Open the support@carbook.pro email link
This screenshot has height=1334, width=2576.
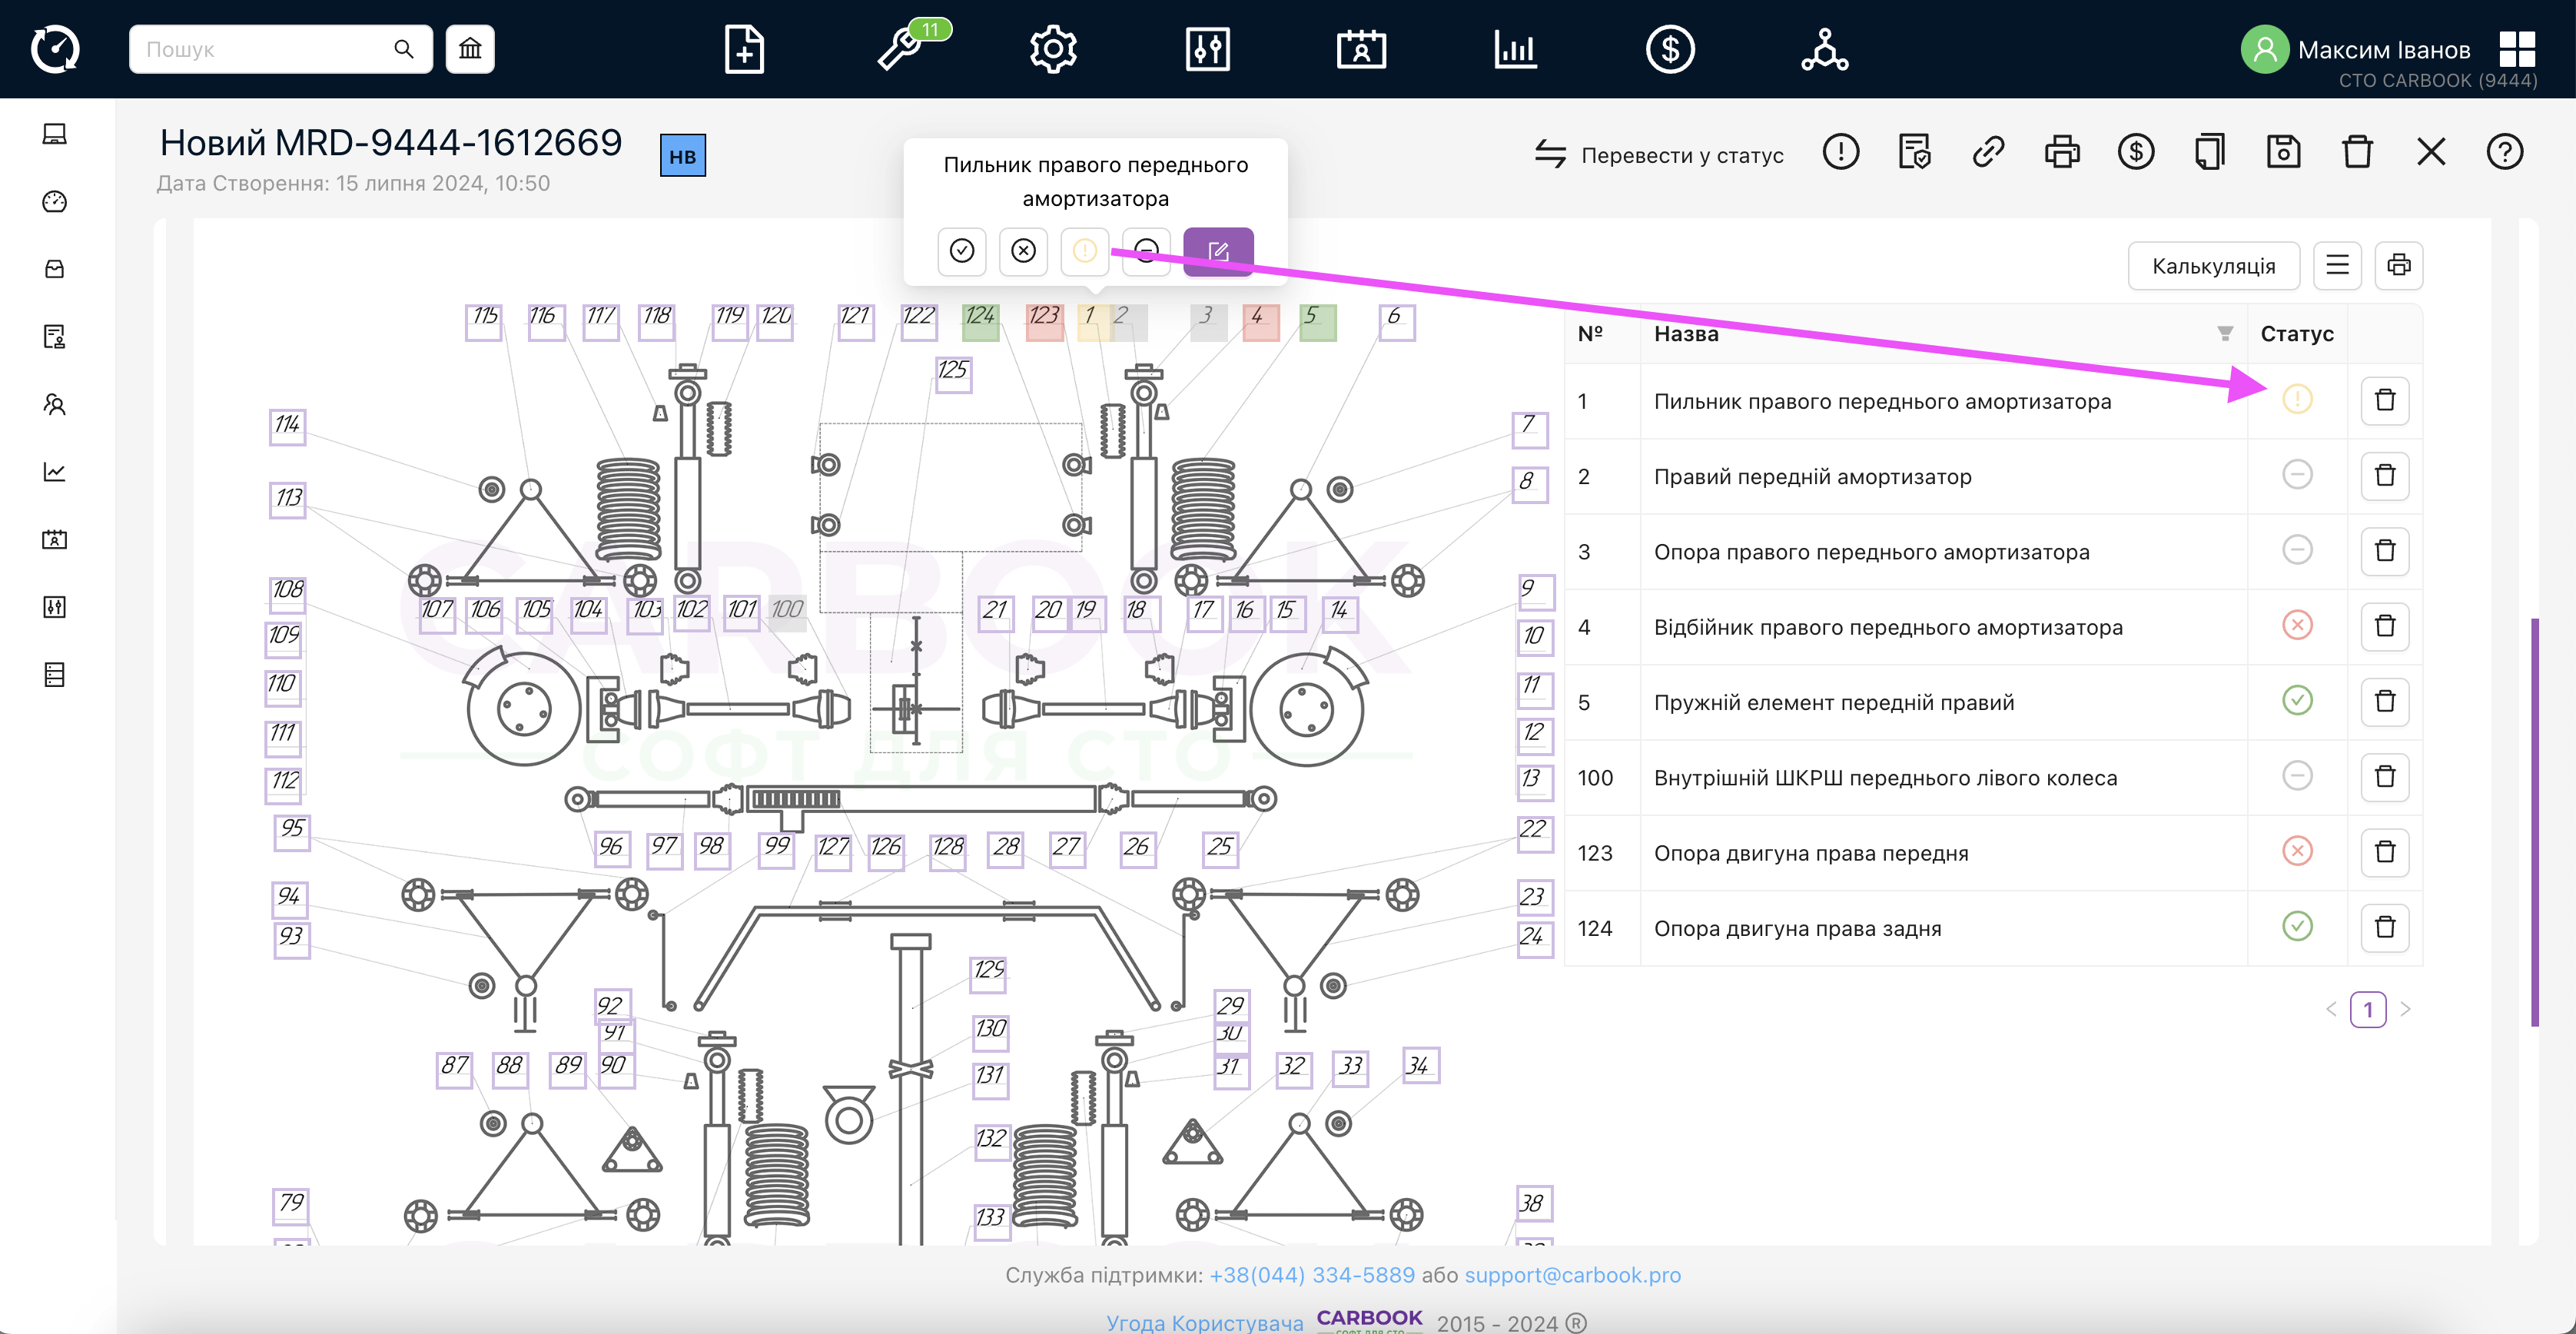1572,1275
